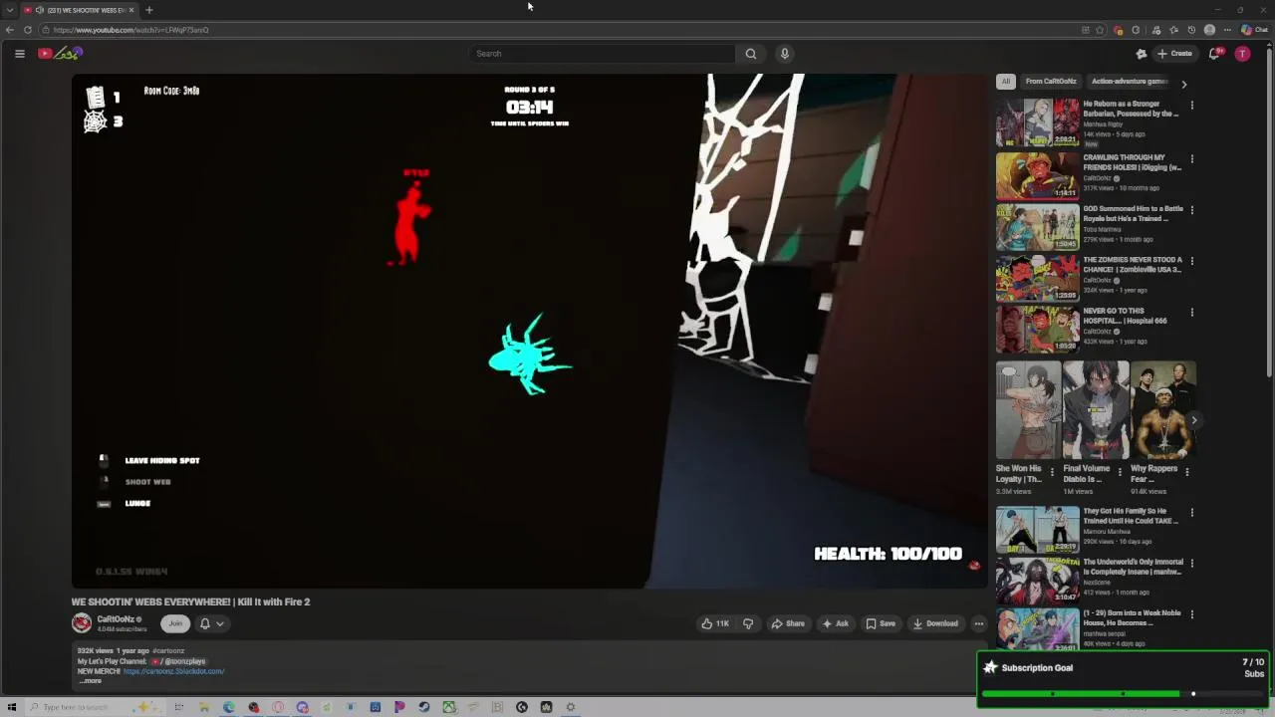Viewport: 1275px width, 717px height.
Task: Click the Create button
Action: (1174, 54)
